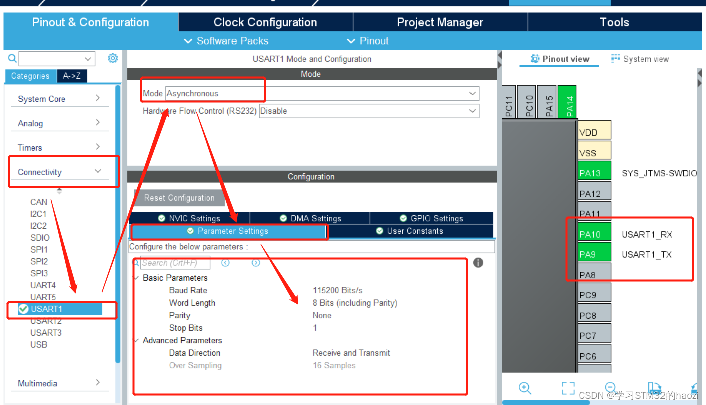Click the Baud Rate value 115200 Bits/s
Image resolution: width=706 pixels, height=405 pixels.
click(x=337, y=290)
